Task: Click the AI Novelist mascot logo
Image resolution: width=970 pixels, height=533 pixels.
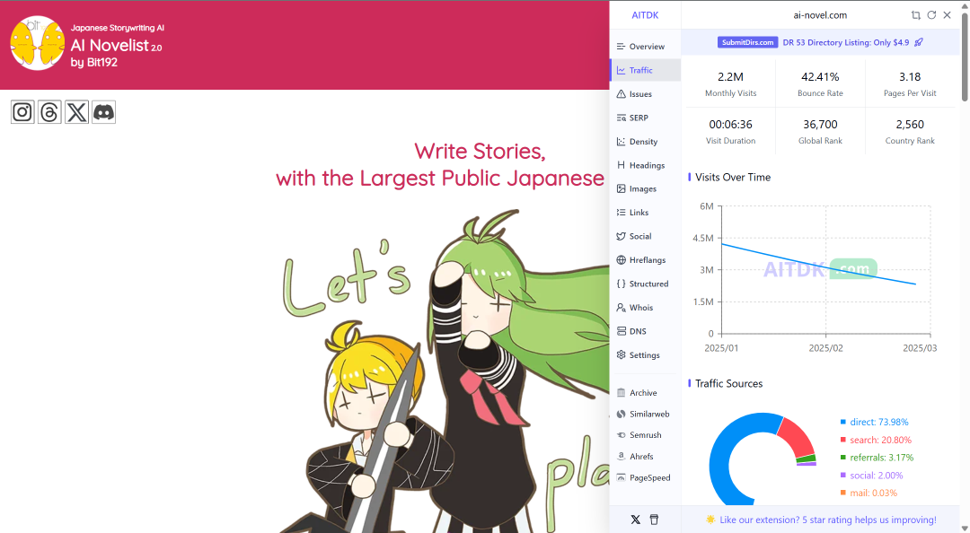Action: 37,43
